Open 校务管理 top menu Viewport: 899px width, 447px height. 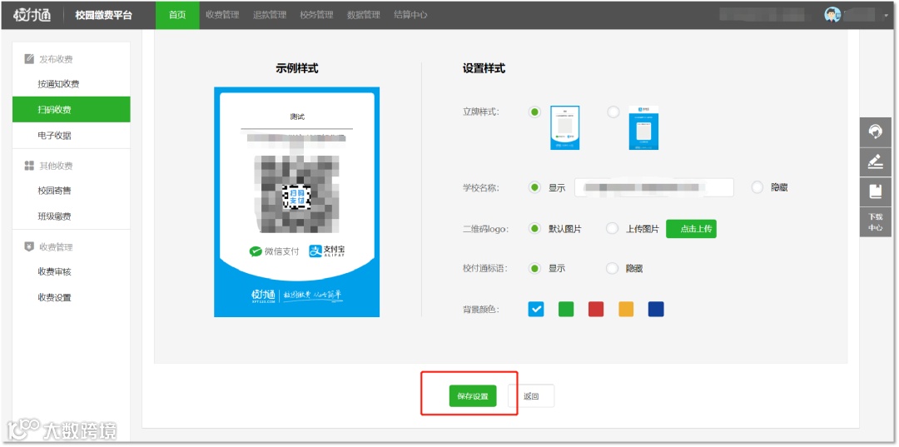pyautogui.click(x=316, y=15)
